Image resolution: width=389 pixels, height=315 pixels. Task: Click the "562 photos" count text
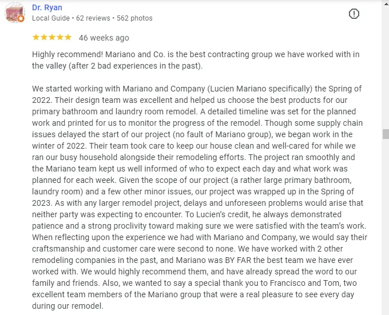(134, 18)
